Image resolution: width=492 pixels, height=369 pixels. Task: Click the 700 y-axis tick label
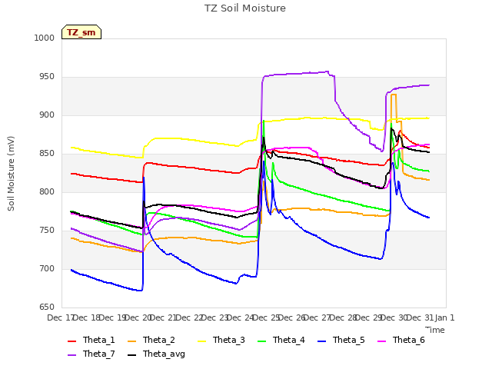(47, 268)
